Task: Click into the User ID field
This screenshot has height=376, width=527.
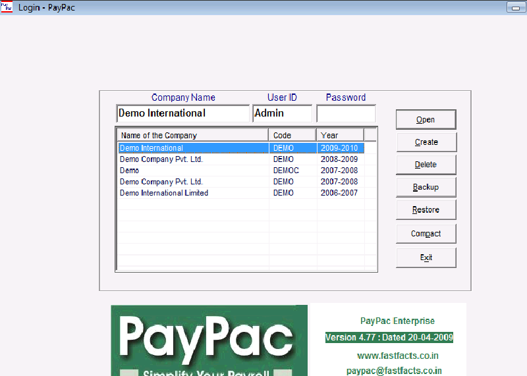Action: click(283, 113)
